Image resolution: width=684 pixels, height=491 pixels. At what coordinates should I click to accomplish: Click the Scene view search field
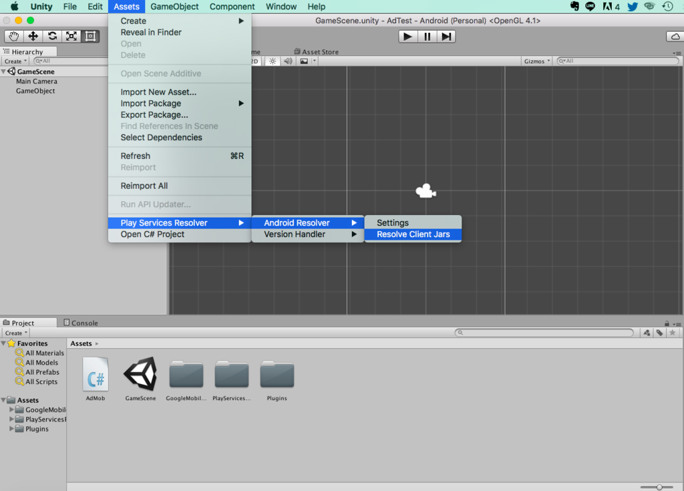click(x=618, y=61)
